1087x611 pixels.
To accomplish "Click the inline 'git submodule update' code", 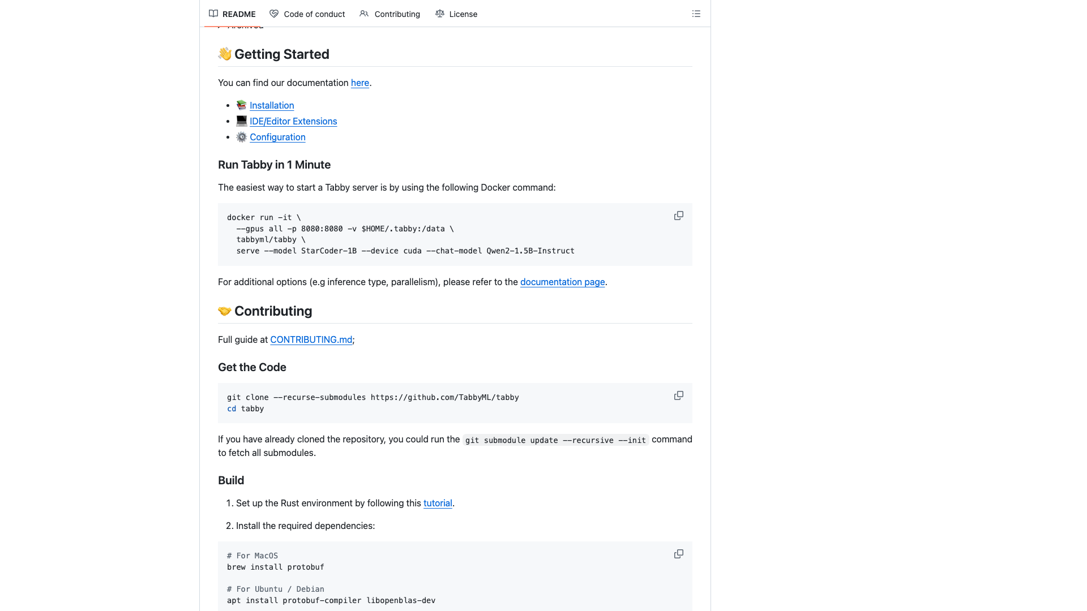I will point(555,440).
